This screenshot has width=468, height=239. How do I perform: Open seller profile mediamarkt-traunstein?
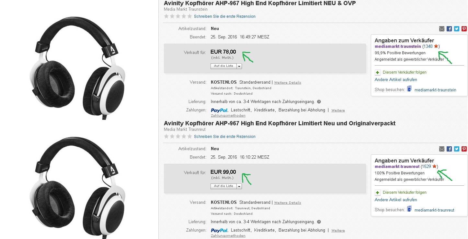[x=398, y=47]
